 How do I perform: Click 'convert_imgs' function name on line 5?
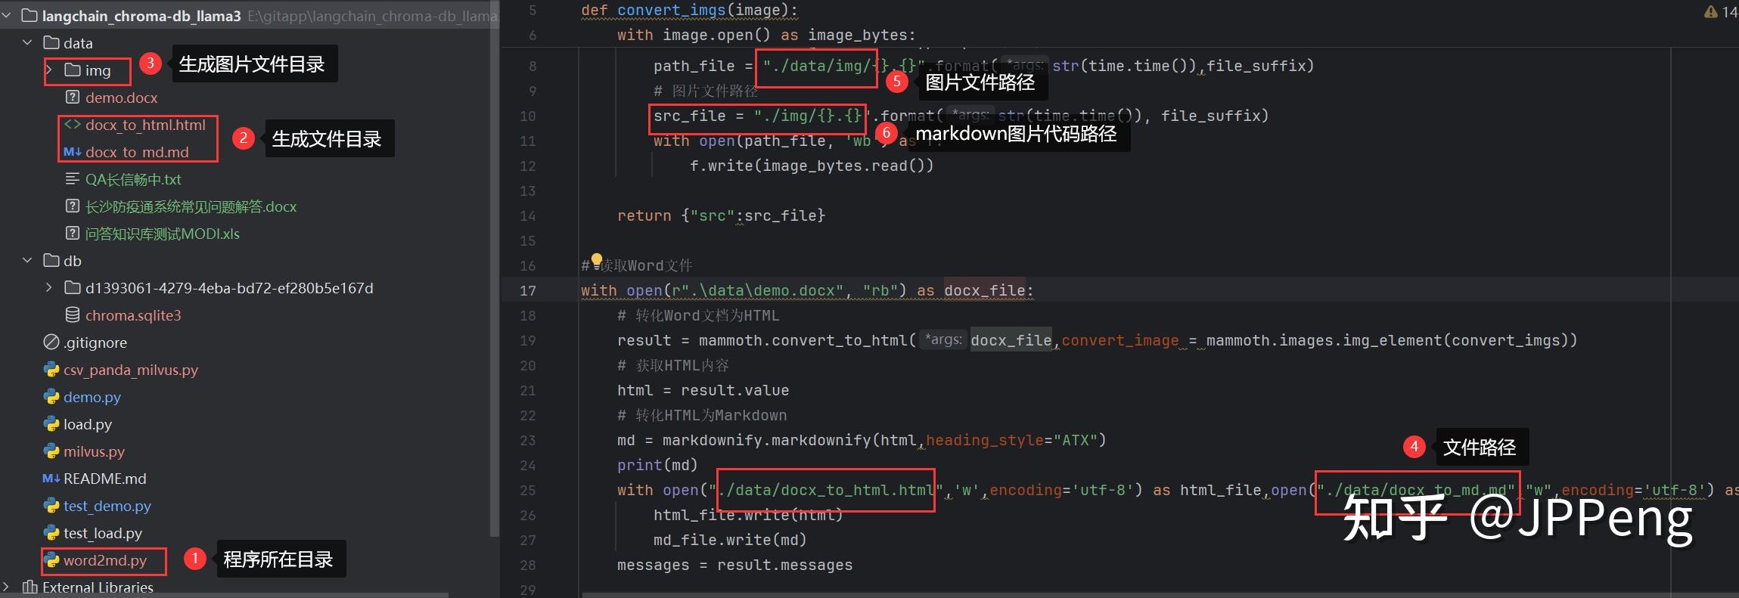(671, 11)
